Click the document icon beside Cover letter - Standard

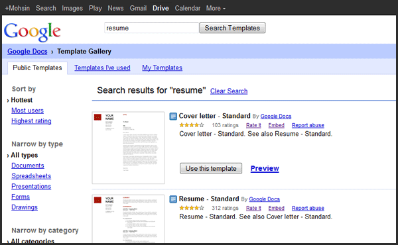pyautogui.click(x=173, y=117)
